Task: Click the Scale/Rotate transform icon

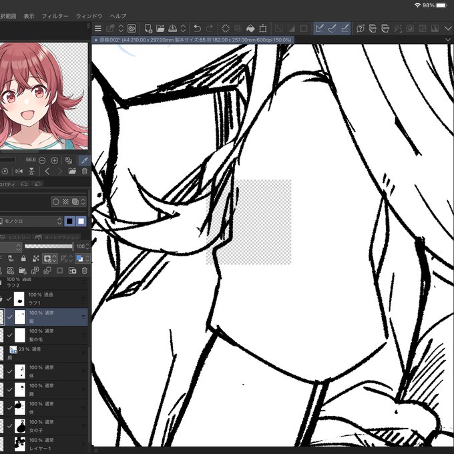Action: click(x=263, y=28)
